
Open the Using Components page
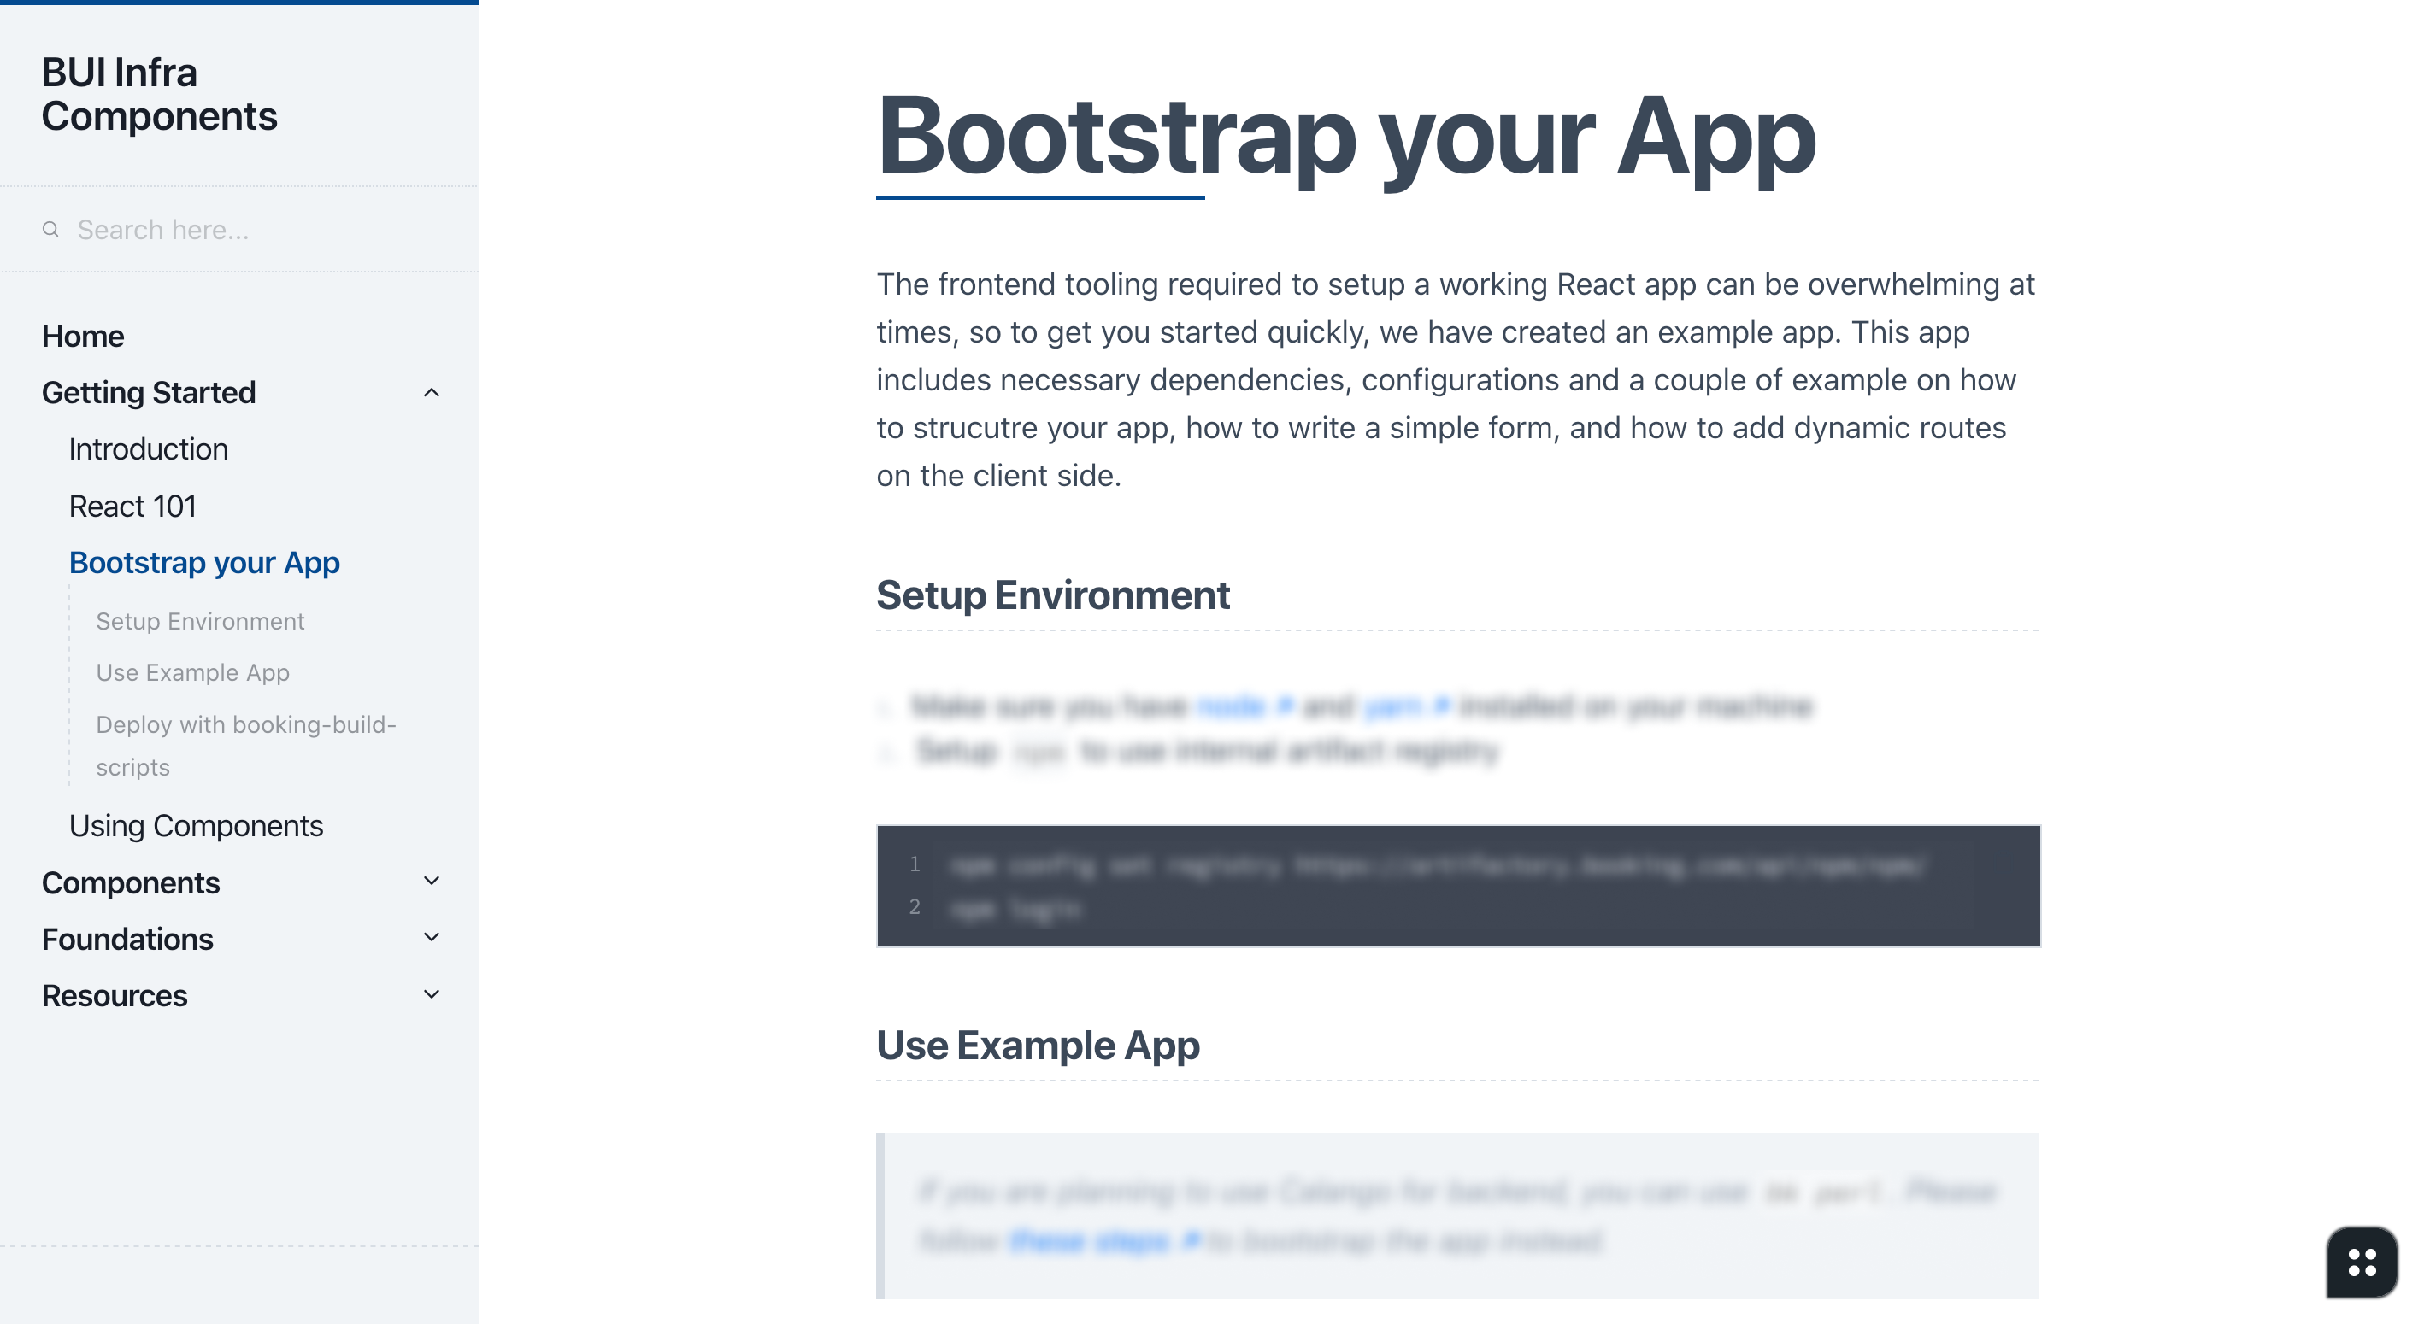[x=196, y=826]
